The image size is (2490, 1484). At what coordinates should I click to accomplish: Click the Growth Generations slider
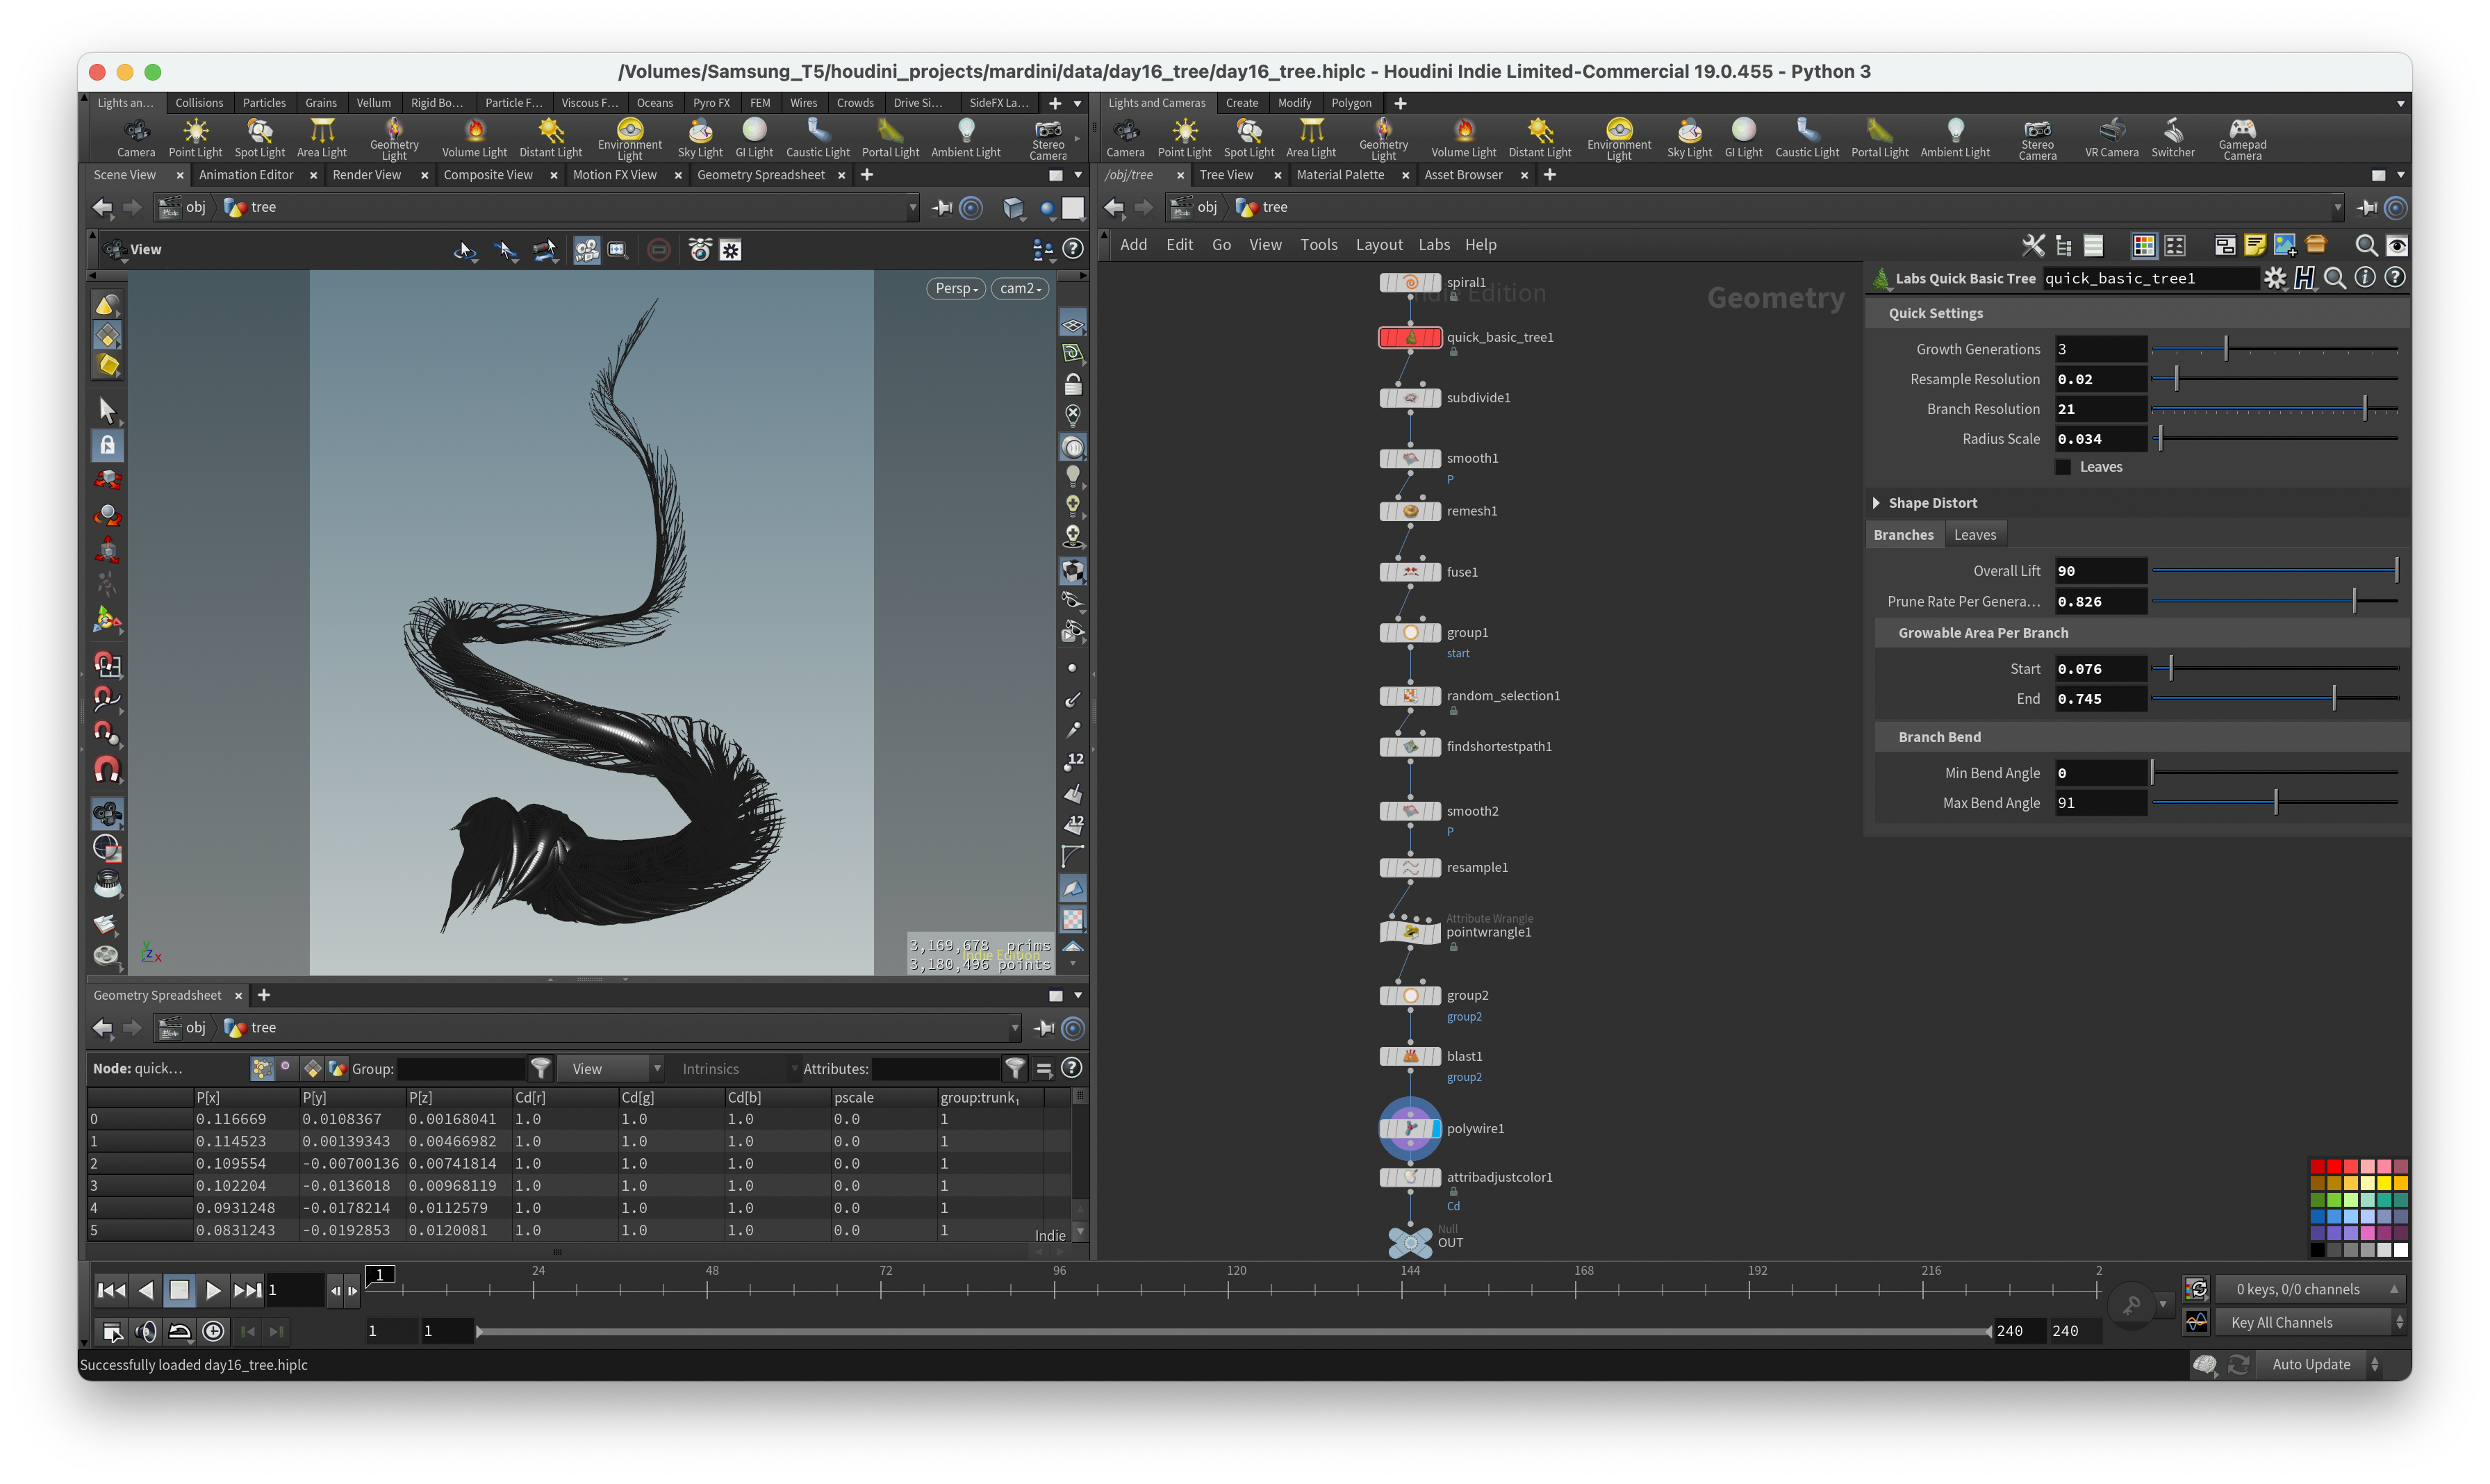tap(2274, 349)
